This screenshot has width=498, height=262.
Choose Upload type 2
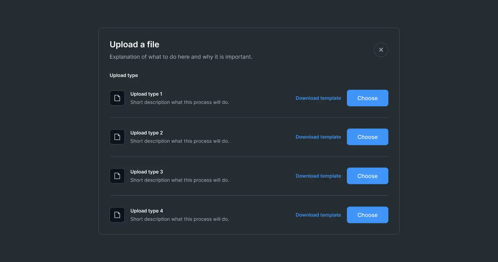[368, 137]
